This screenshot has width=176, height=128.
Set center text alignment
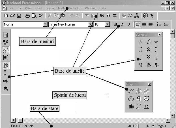point(144,24)
